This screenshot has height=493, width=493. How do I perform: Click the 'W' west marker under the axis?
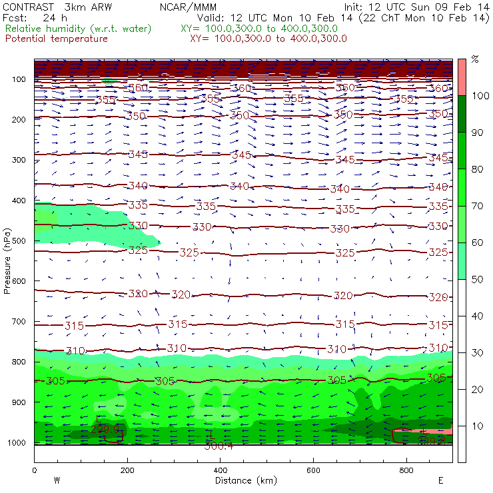[57, 480]
